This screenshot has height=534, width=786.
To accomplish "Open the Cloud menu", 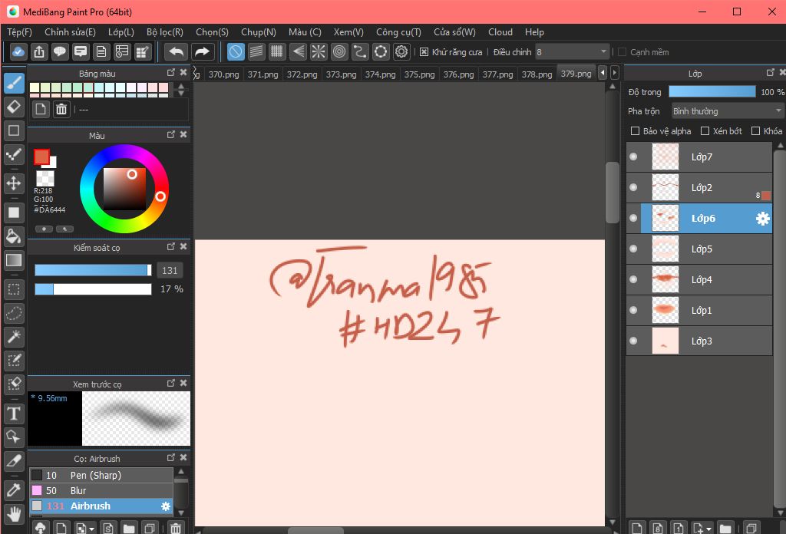I will (500, 32).
